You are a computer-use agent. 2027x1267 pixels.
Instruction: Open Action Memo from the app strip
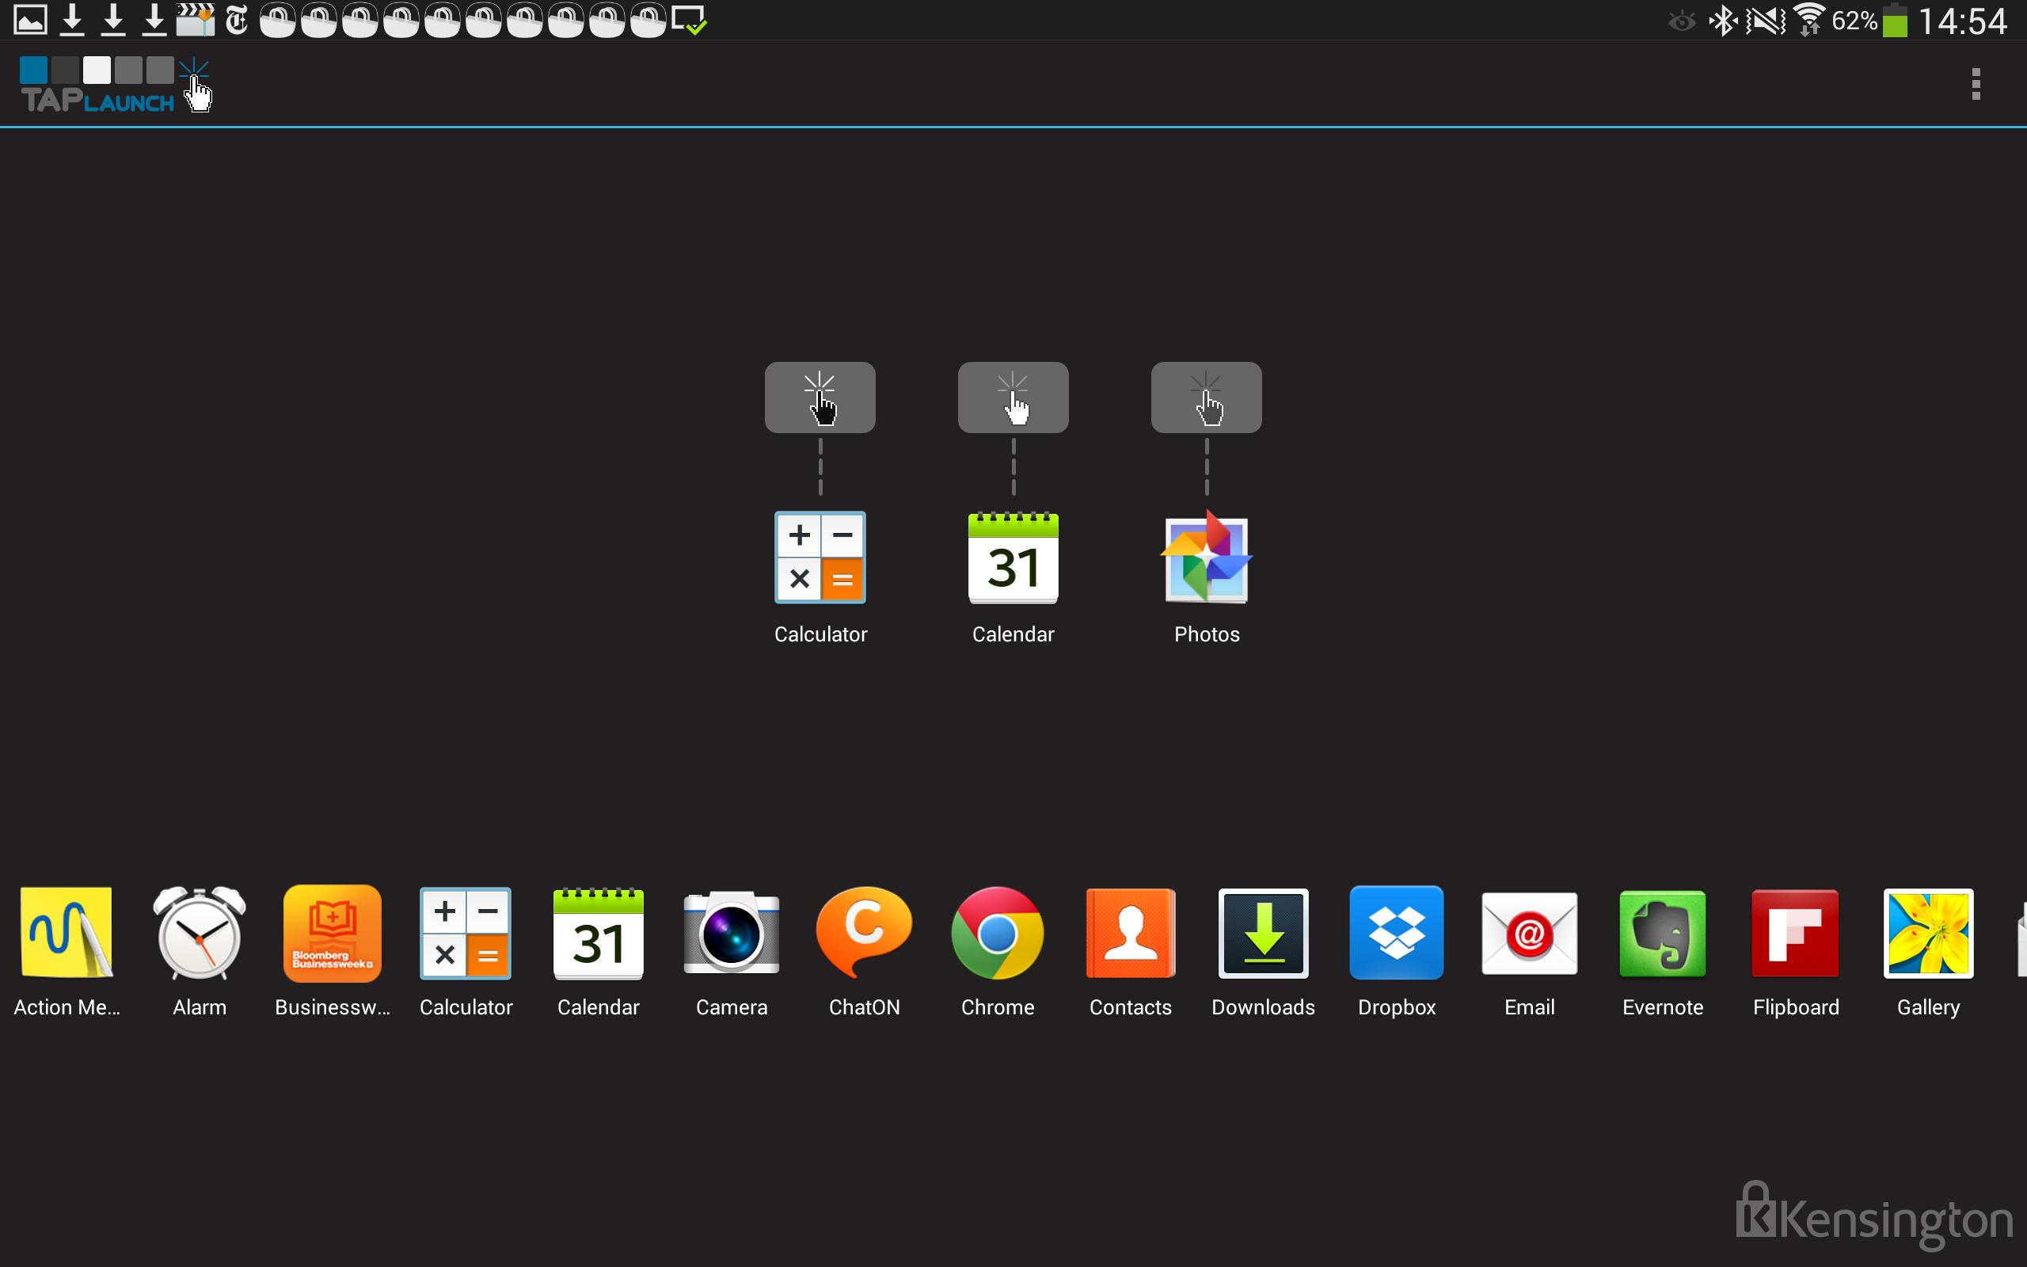tap(67, 933)
